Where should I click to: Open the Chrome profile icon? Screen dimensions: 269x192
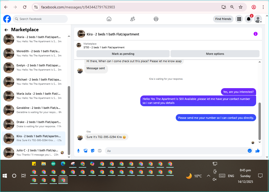click(254, 7)
